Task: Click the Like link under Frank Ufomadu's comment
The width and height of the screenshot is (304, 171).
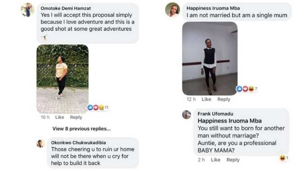Action: 216,160
